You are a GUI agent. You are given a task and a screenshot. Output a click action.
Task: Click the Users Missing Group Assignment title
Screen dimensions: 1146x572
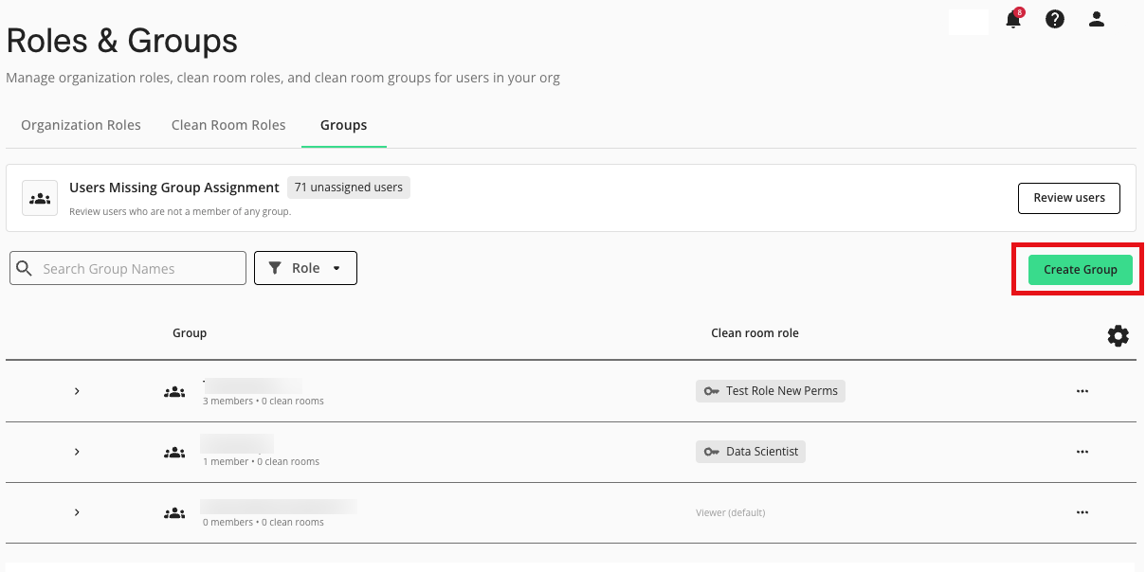pyautogui.click(x=174, y=188)
